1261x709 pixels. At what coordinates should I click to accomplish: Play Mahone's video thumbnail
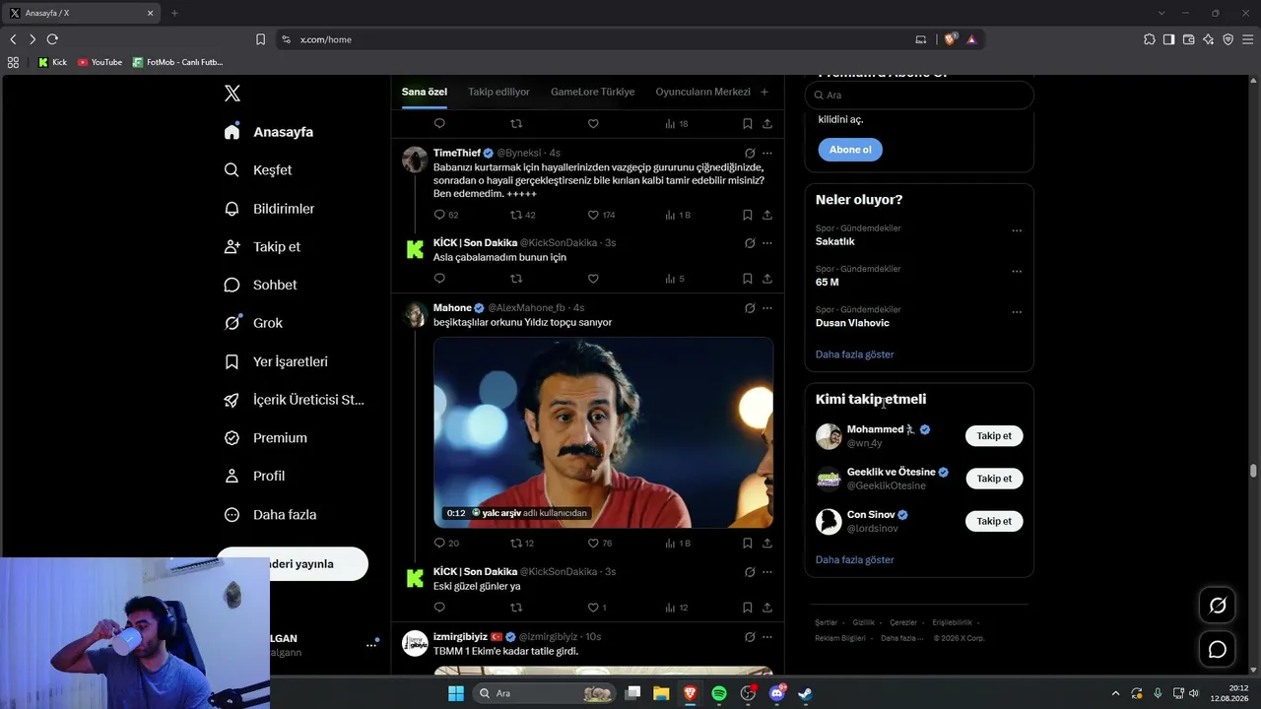click(603, 433)
